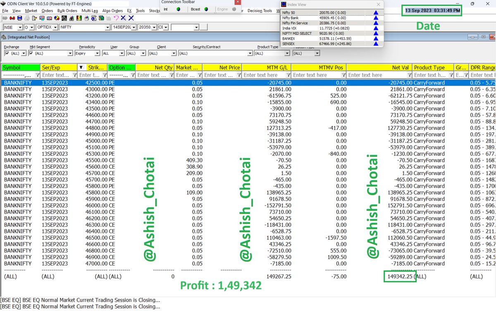Open the Algo Orders menu
The height and width of the screenshot is (334, 496).
(x=112, y=11)
